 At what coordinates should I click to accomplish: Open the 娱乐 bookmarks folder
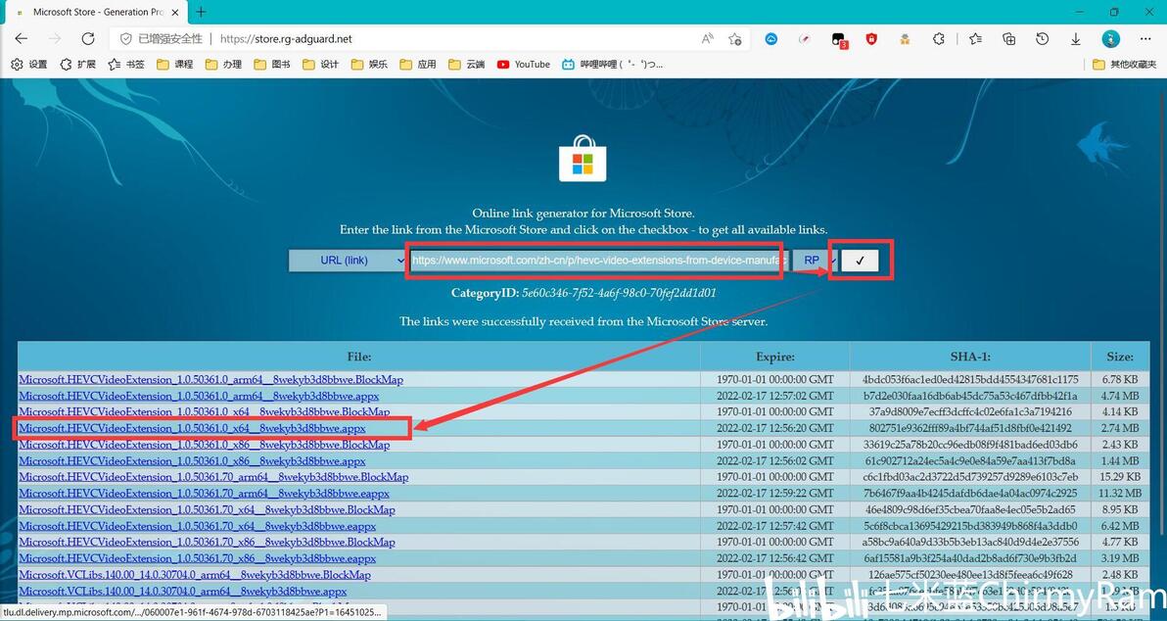tap(369, 65)
